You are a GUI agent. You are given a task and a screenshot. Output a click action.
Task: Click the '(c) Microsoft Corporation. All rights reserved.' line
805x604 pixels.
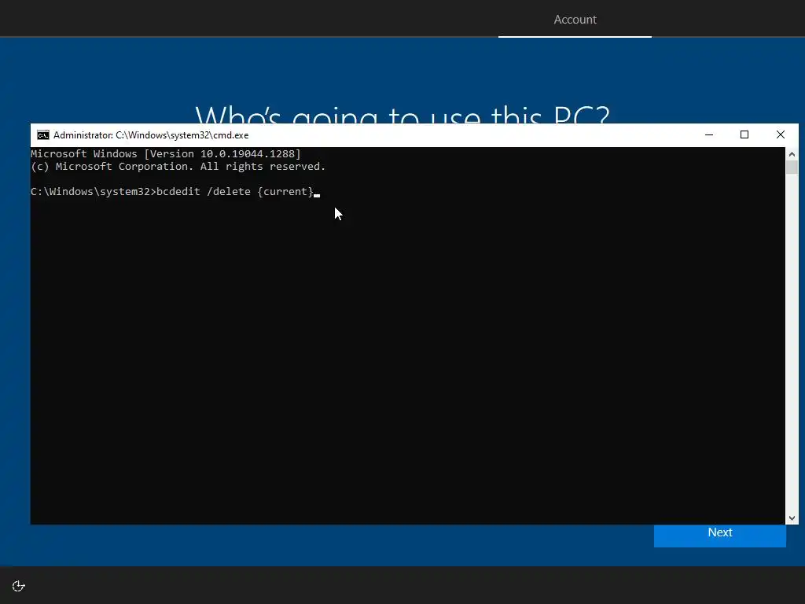click(x=178, y=167)
